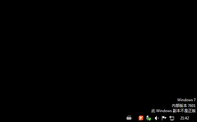The height and width of the screenshot is (122, 197).
Task: Click taskbar gap between keyboard and K icons
Action: pyautogui.click(x=135, y=118)
